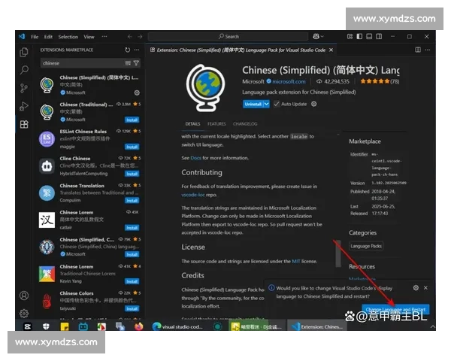Click the title bar Search box
451x361 pixels.
coord(228,37)
